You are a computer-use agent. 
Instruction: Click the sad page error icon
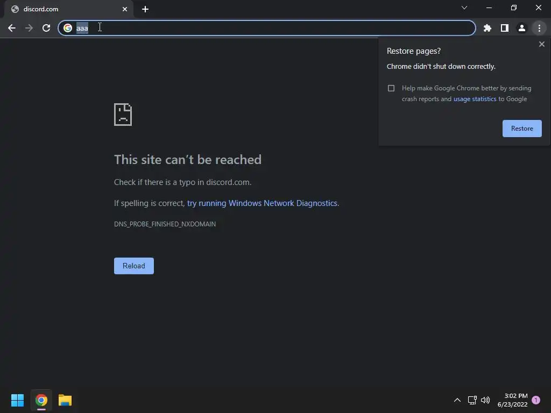point(123,115)
